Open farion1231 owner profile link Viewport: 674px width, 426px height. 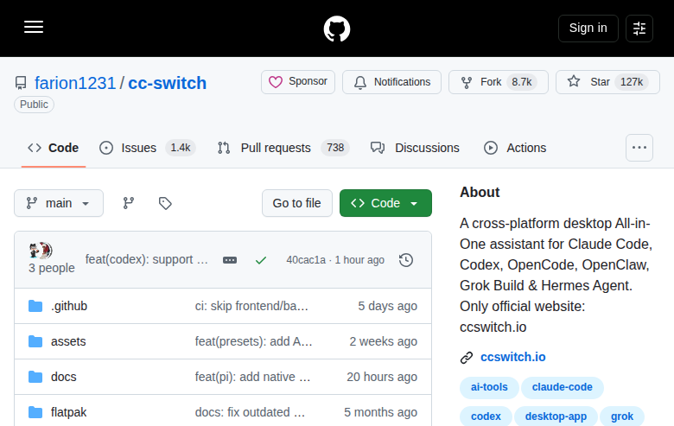pyautogui.click(x=75, y=83)
